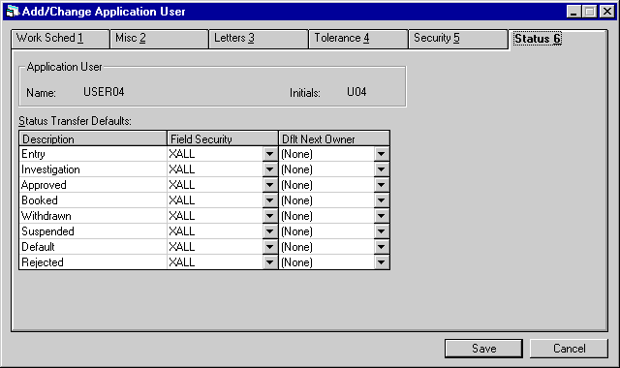Click the Cancel button
620x368 pixels.
click(x=569, y=349)
